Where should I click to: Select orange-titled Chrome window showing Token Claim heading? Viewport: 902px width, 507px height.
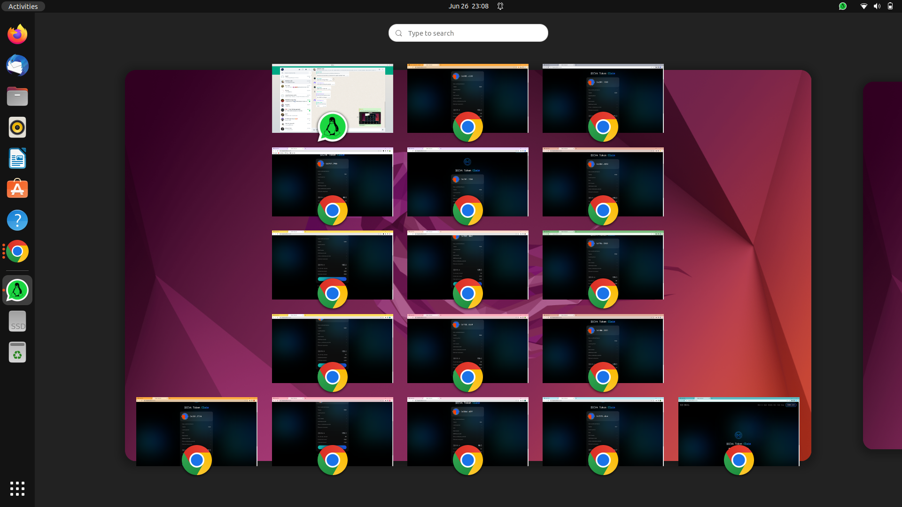197,431
